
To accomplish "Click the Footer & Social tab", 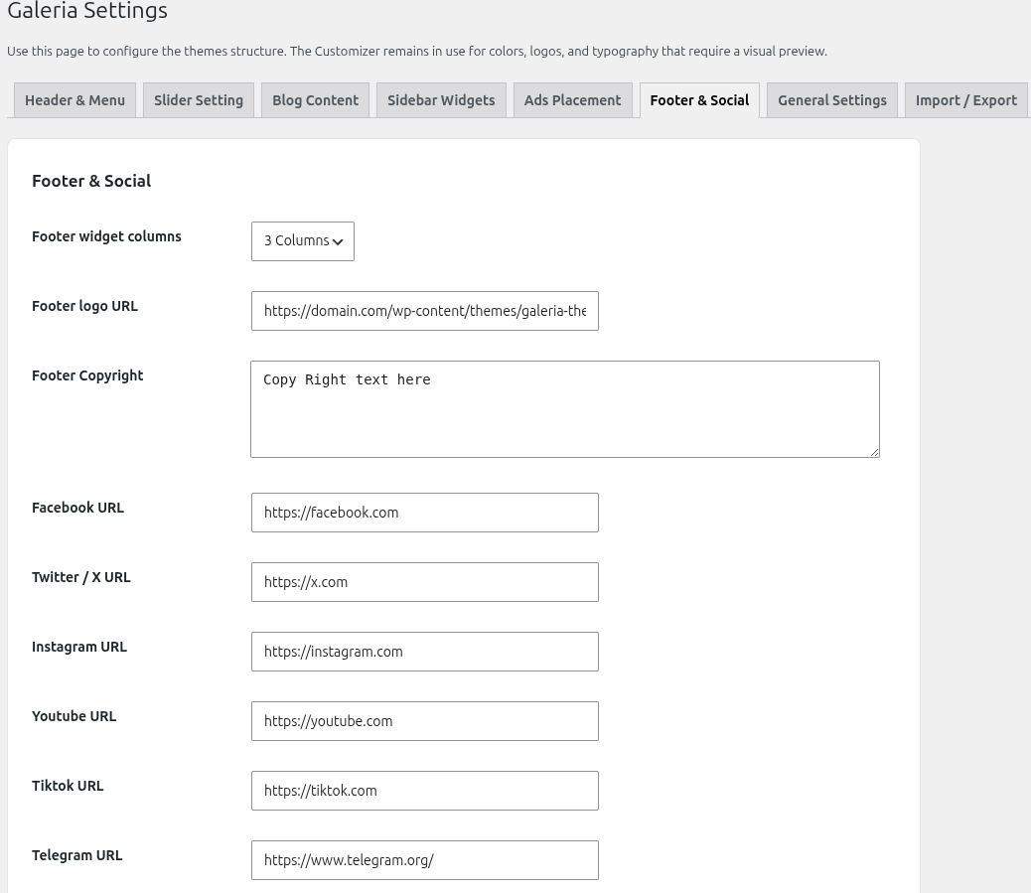I will click(699, 100).
